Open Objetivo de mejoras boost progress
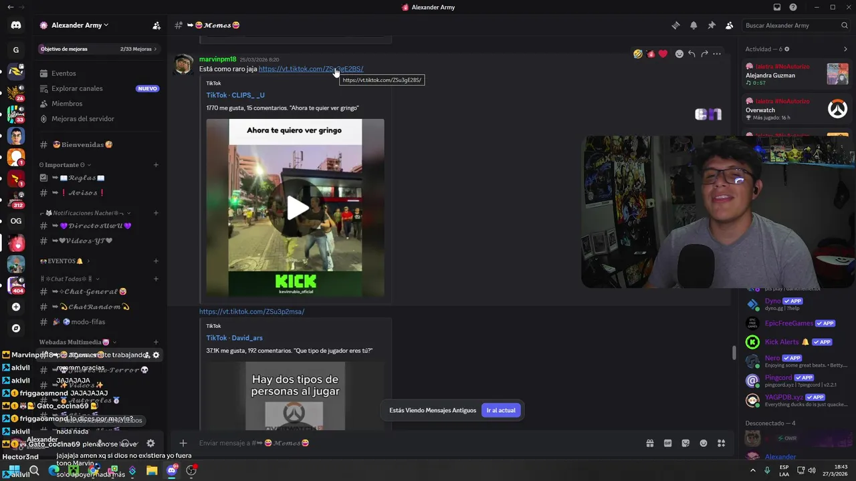The width and height of the screenshot is (856, 481). click(x=99, y=49)
